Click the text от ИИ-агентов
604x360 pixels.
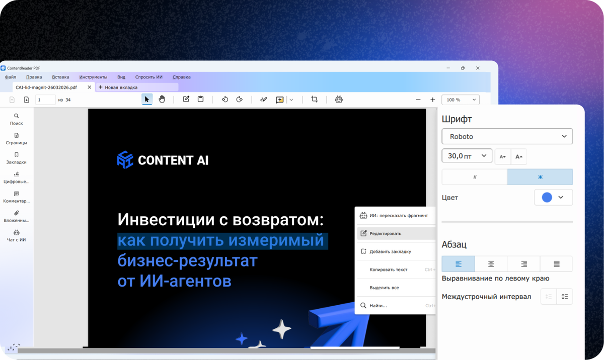[x=174, y=281]
